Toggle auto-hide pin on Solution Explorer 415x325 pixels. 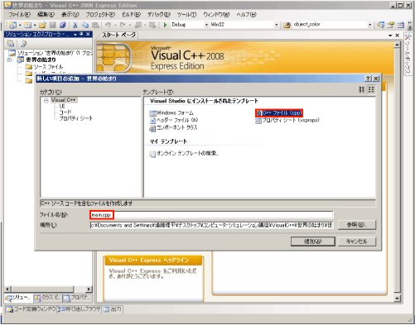coord(81,34)
